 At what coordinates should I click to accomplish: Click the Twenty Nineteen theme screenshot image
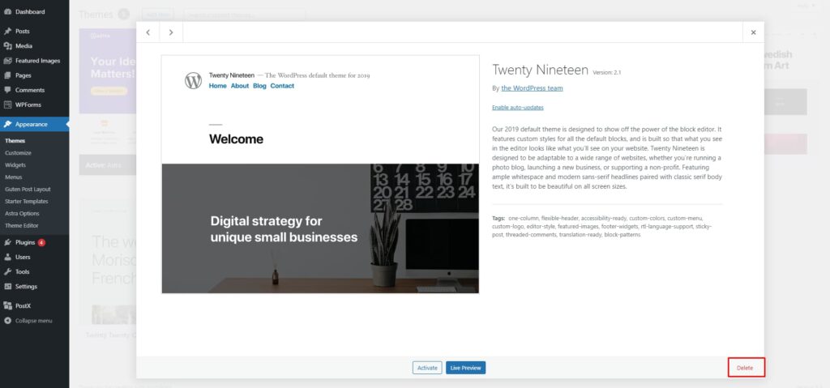coord(320,174)
